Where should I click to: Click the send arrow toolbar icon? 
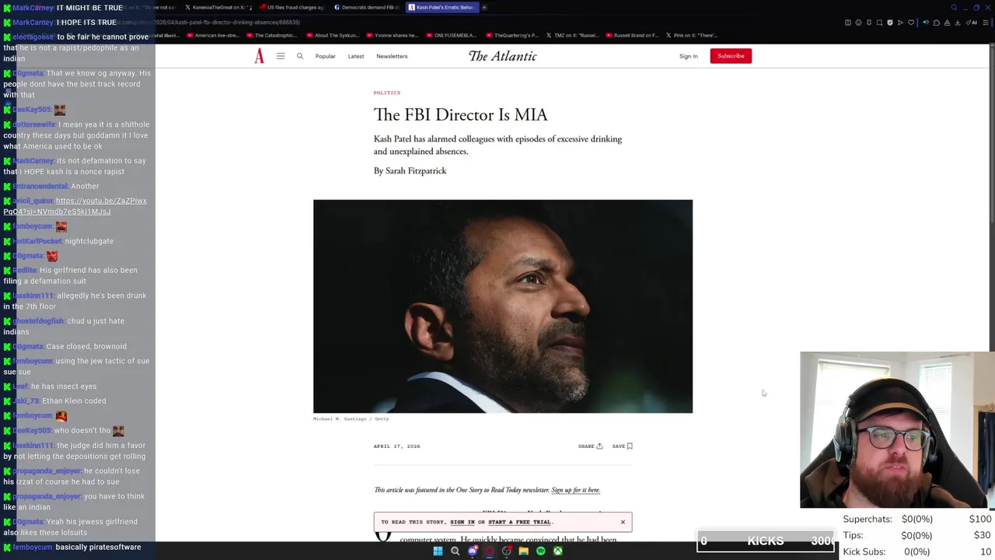tap(900, 23)
